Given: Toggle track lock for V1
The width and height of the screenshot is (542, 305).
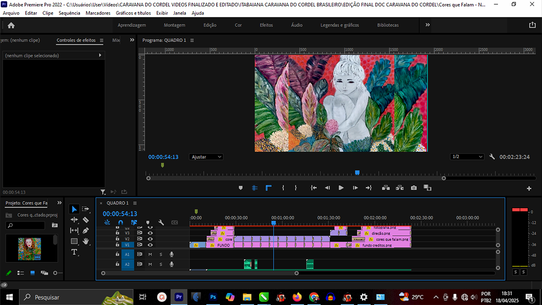Looking at the screenshot, I should point(117,245).
